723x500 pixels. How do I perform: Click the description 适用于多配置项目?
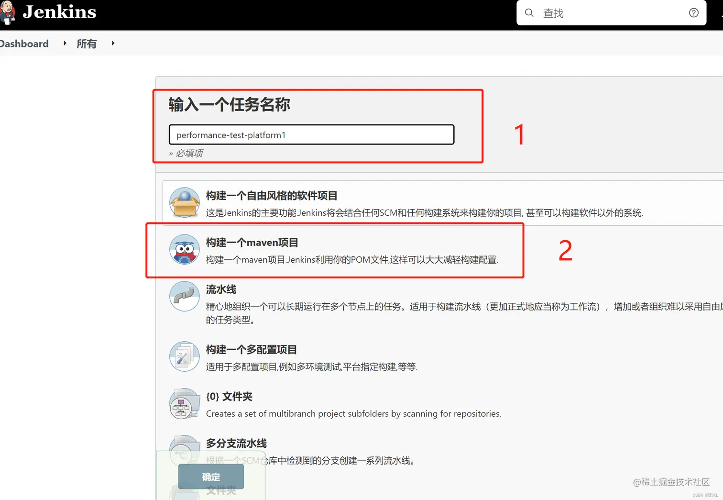click(x=312, y=367)
